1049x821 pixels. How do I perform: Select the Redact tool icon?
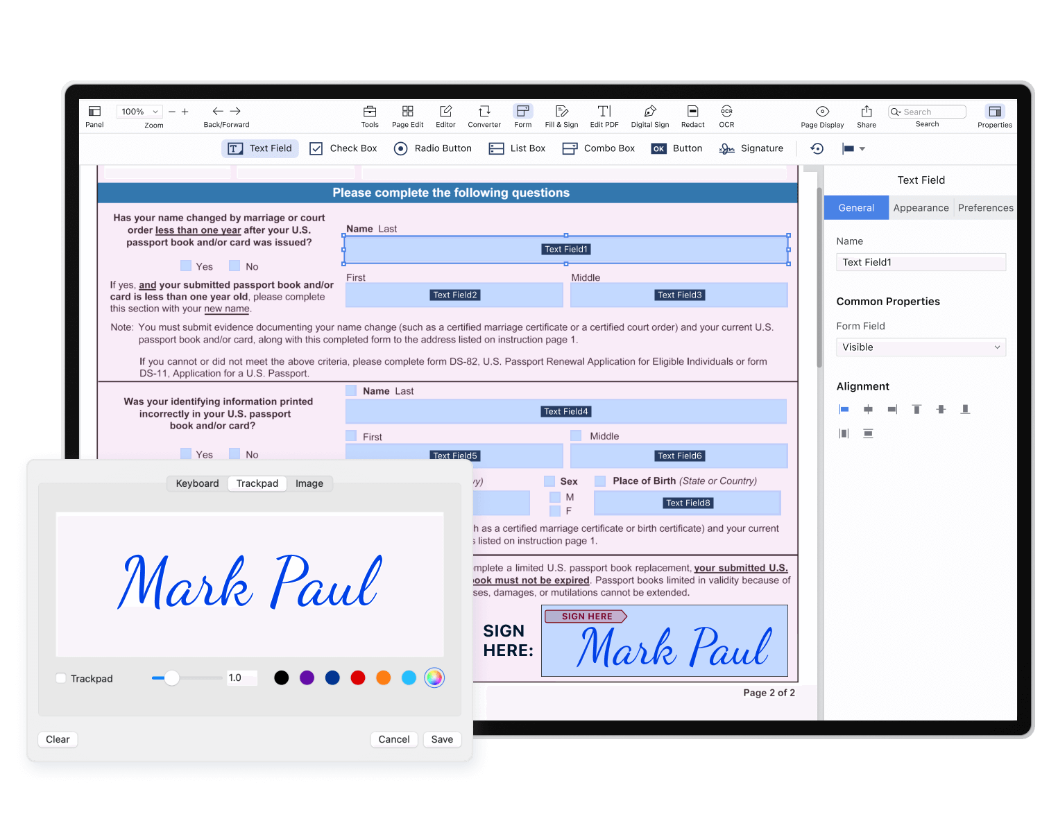coord(692,112)
